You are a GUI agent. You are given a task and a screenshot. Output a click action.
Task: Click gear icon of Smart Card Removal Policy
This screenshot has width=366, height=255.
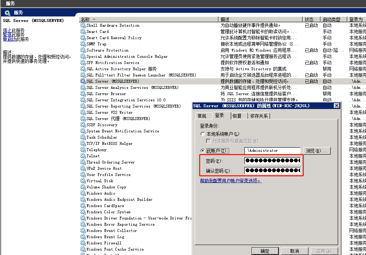(83, 38)
